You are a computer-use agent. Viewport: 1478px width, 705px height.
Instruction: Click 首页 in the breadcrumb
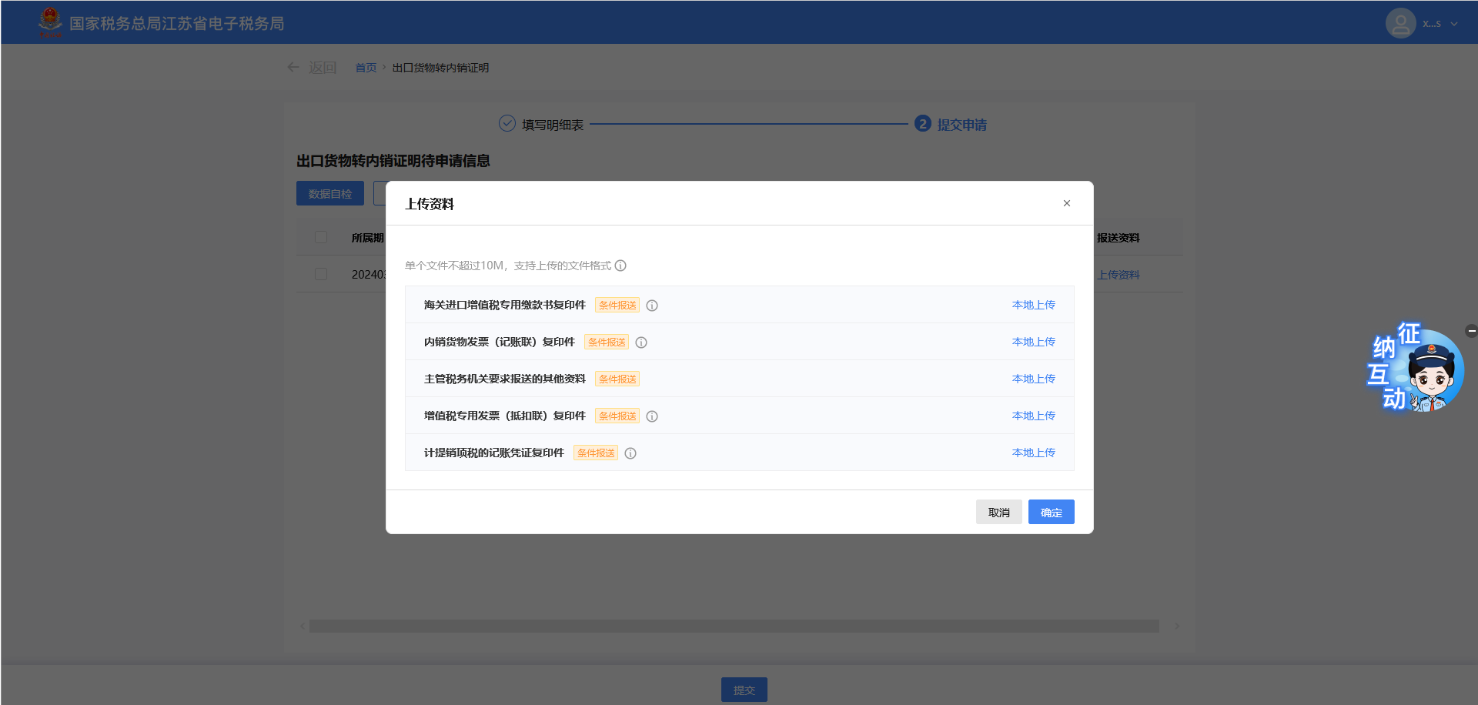[x=366, y=68]
